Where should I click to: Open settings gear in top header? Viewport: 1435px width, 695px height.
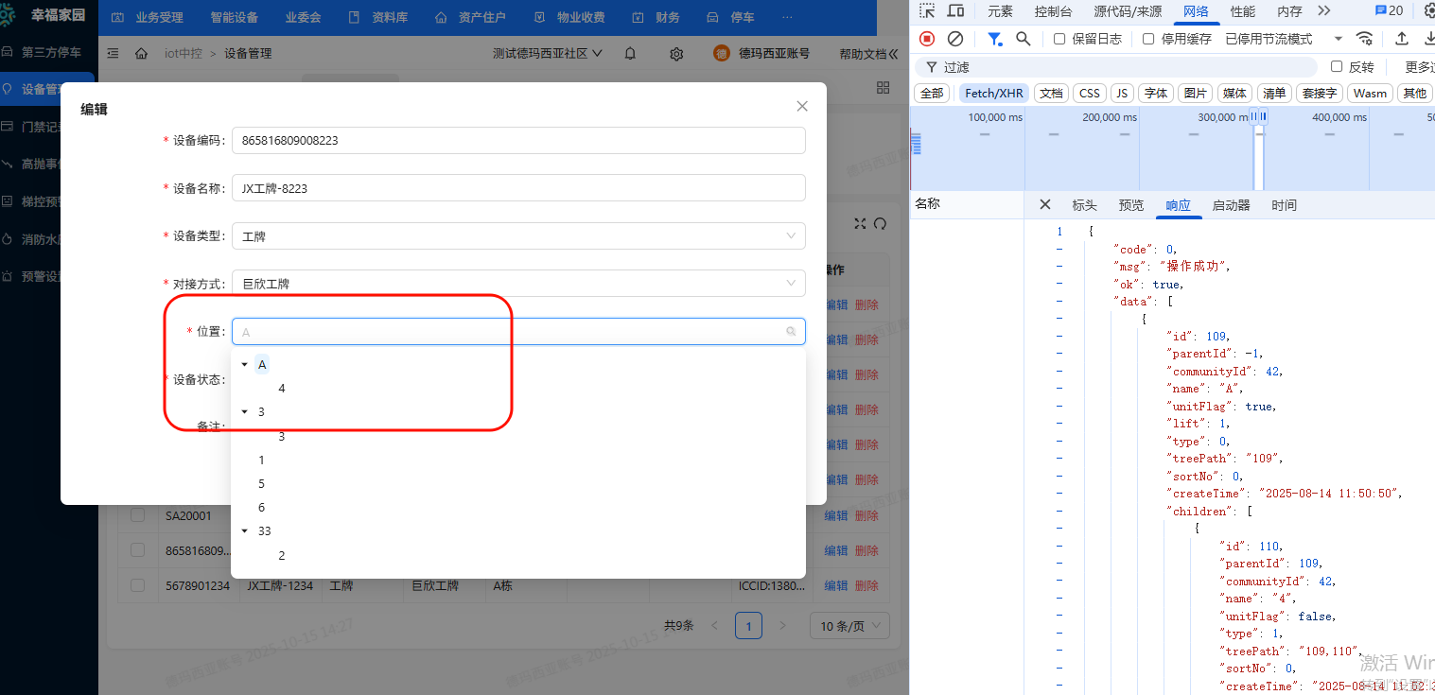click(676, 54)
